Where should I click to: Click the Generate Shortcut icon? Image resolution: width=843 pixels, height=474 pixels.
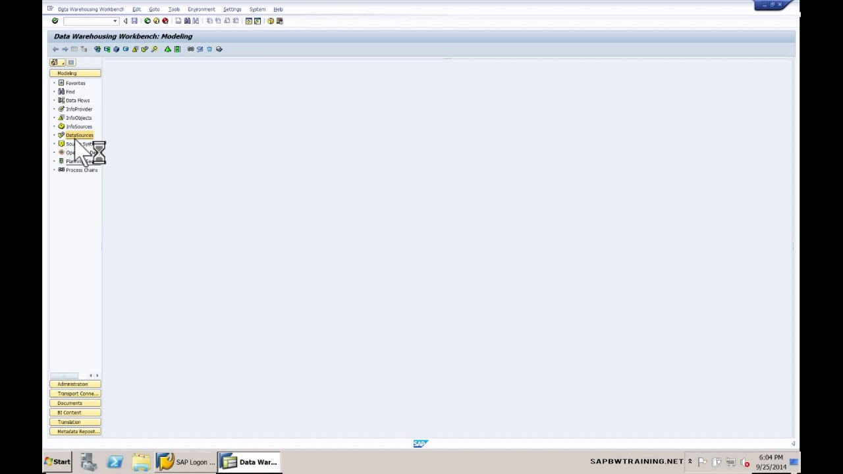pyautogui.click(x=258, y=21)
